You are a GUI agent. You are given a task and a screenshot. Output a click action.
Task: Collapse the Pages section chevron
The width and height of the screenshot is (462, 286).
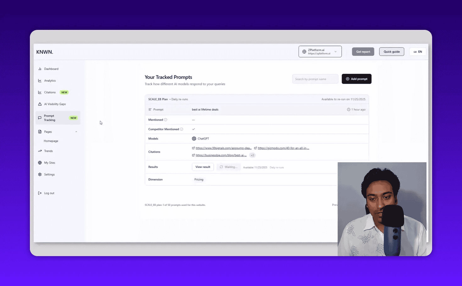[x=76, y=132]
